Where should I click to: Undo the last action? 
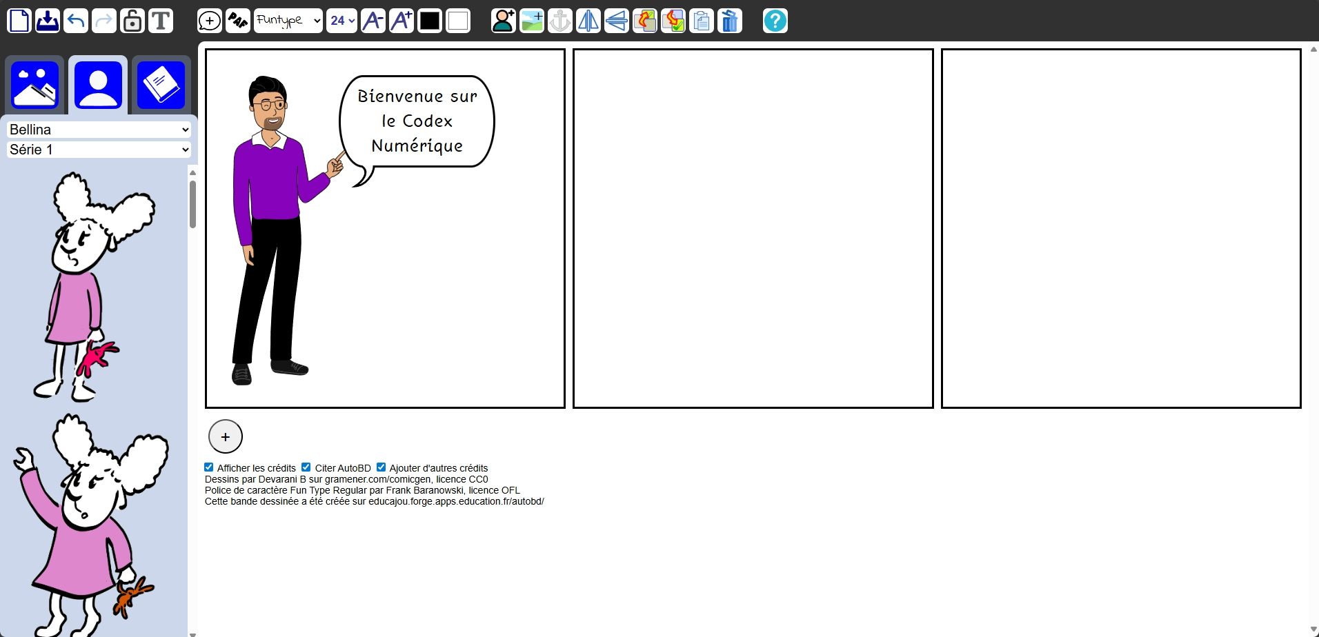[x=76, y=21]
